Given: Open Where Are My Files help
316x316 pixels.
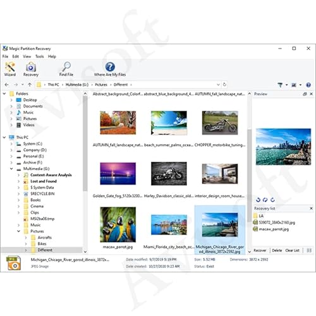Looking at the screenshot, I should [x=110, y=69].
